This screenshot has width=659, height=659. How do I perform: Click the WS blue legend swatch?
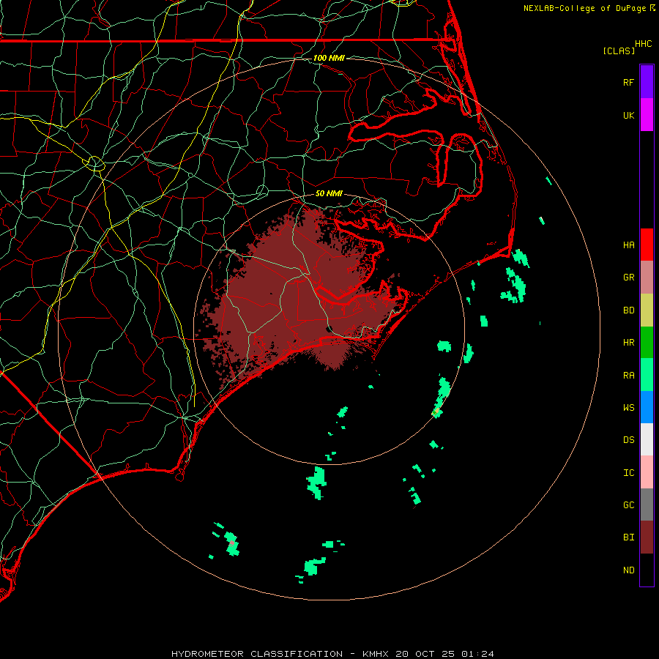point(647,407)
